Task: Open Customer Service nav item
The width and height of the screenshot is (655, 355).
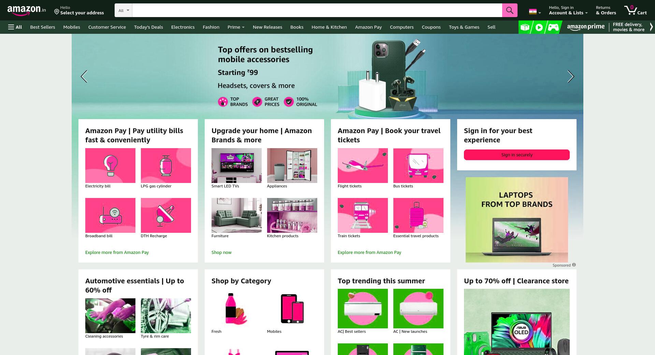Action: pos(107,27)
